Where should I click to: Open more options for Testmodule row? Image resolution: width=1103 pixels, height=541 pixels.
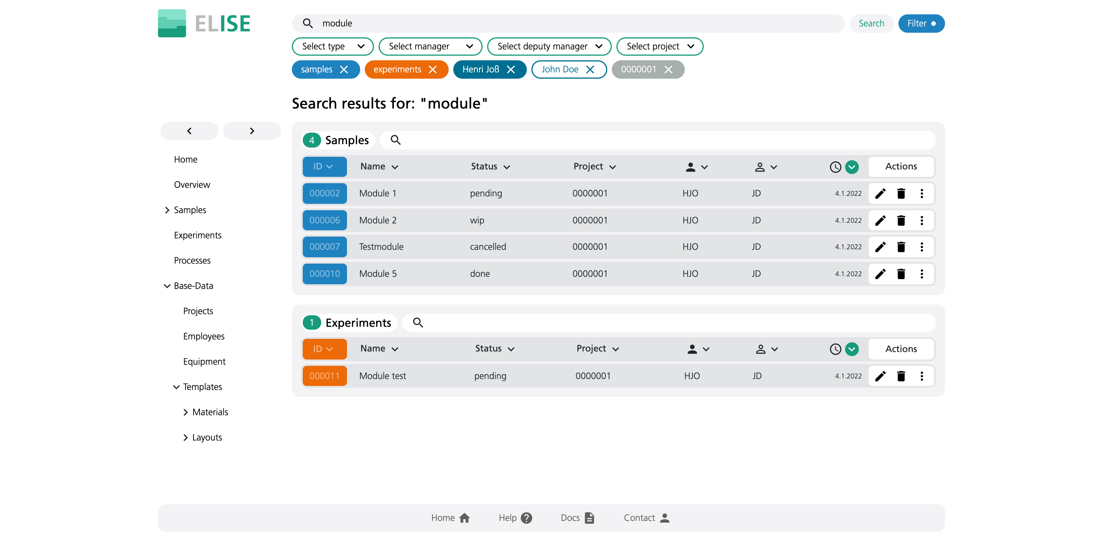[922, 247]
